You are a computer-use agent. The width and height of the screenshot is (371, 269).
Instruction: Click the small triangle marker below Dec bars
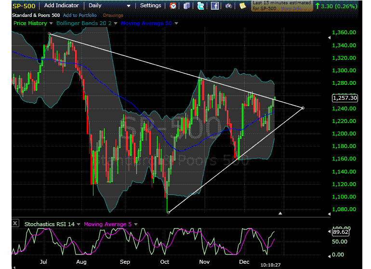280,214
